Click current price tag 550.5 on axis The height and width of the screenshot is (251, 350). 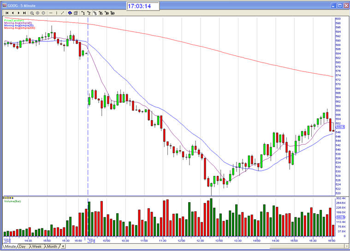340,127
